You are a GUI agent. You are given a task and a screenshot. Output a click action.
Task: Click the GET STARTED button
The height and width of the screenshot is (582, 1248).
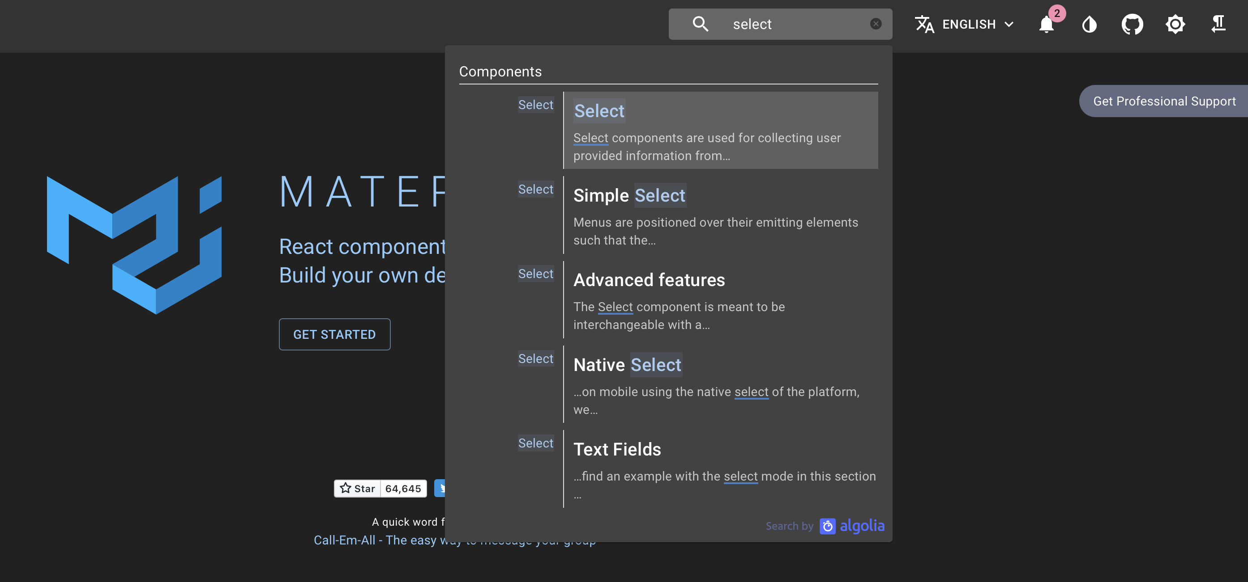pyautogui.click(x=334, y=334)
